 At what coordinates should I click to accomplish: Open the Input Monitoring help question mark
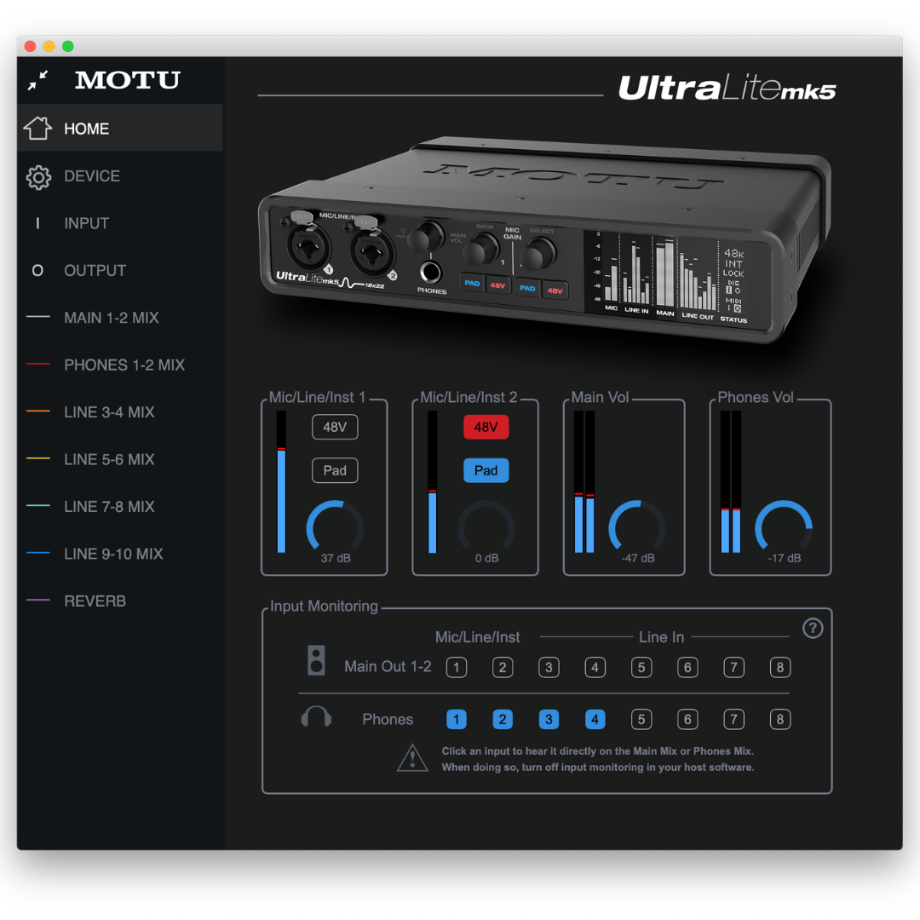[x=813, y=629]
